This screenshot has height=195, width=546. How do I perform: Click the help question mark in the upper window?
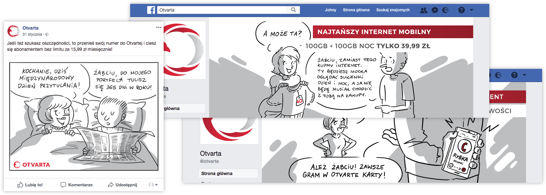coord(462,10)
